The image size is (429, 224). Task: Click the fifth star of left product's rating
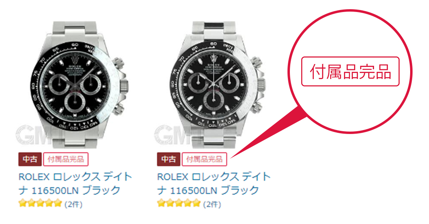(57, 203)
